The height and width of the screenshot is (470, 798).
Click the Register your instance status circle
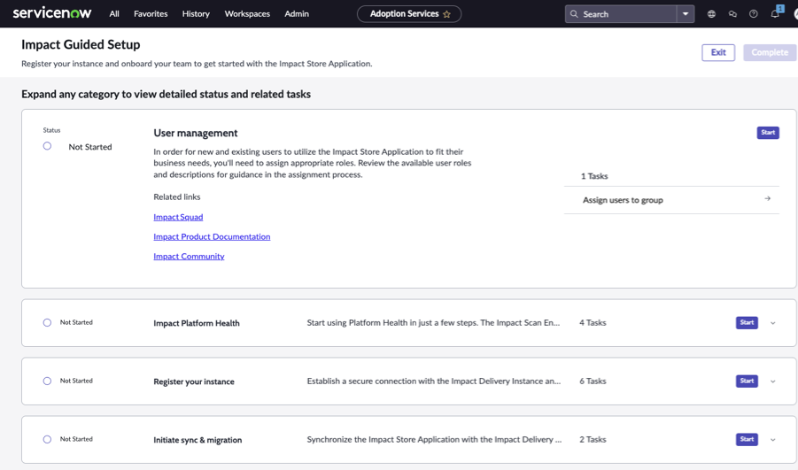[47, 381]
